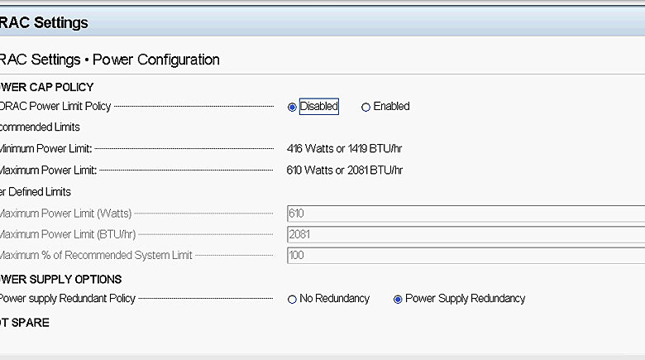Click the POWER SUPPLY OPTIONS section heading

coord(61,279)
